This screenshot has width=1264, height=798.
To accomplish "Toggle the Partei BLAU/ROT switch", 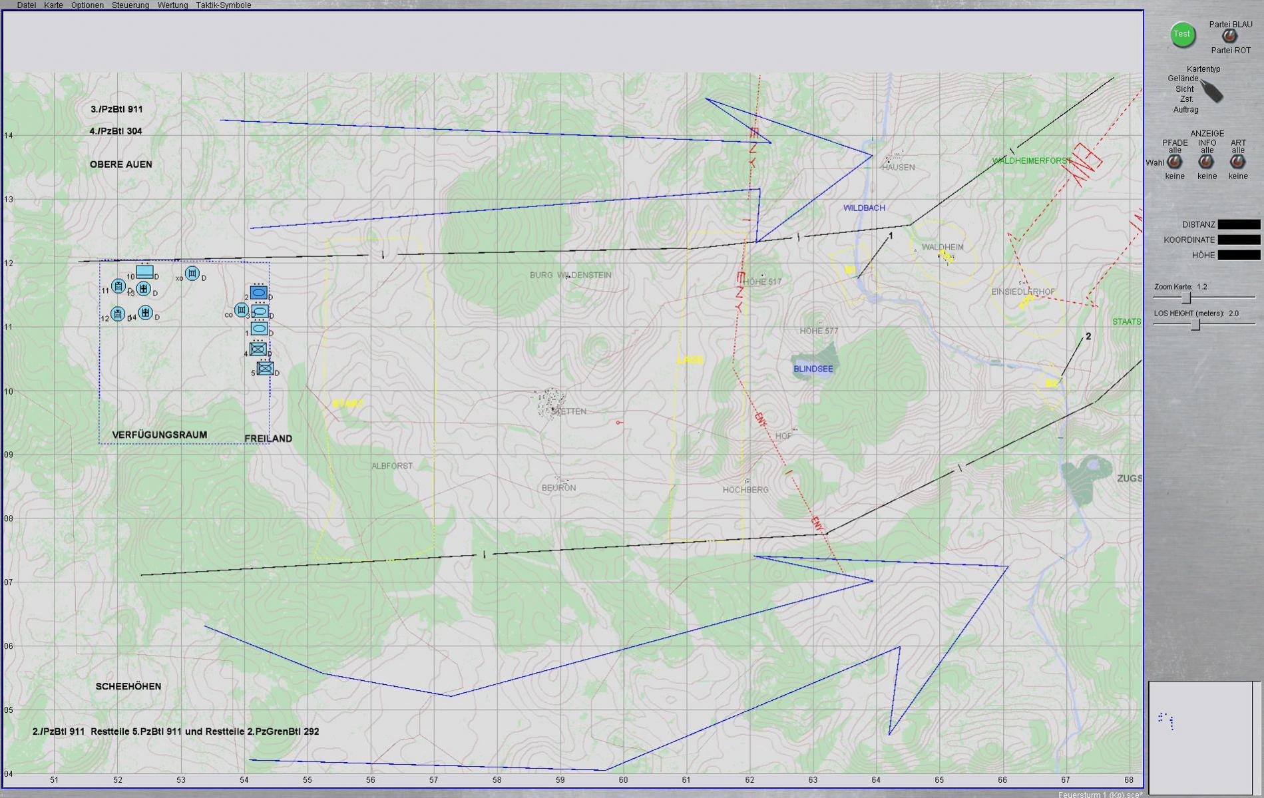I will click(x=1229, y=37).
